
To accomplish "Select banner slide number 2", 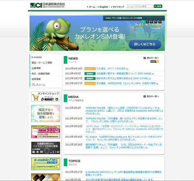I will pyautogui.click(x=147, y=22).
